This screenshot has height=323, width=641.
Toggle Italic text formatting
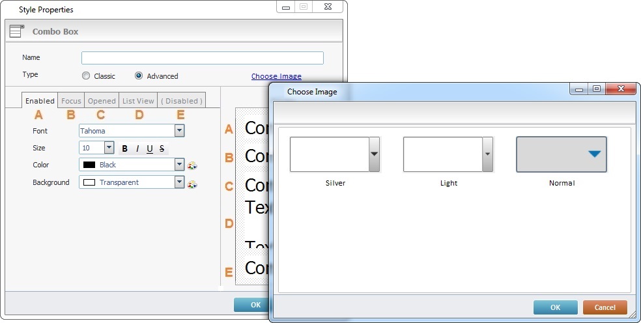[x=137, y=148]
